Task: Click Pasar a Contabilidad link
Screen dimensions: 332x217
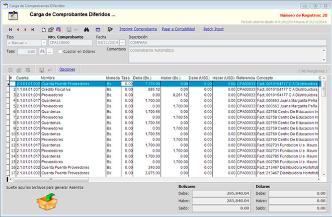Action: coord(178,29)
